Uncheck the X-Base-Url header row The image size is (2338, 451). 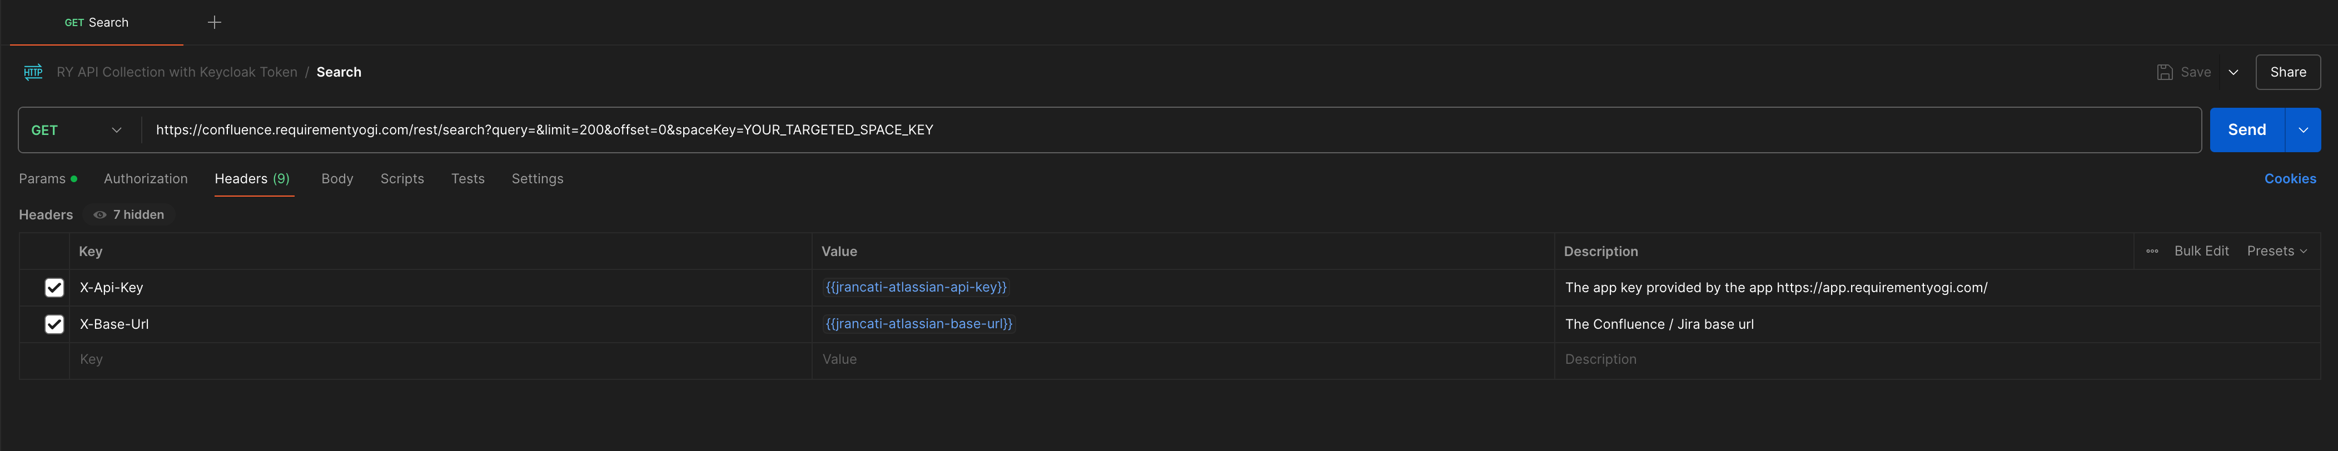pyautogui.click(x=54, y=324)
